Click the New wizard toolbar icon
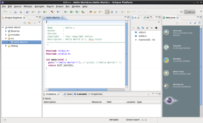203x123 pixels. pyautogui.click(x=5, y=12)
